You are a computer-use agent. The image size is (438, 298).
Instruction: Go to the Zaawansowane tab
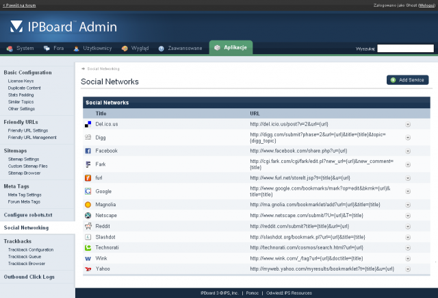(181, 49)
